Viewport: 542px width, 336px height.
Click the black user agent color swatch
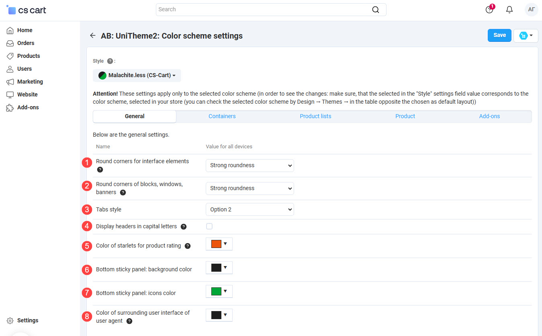click(x=217, y=315)
